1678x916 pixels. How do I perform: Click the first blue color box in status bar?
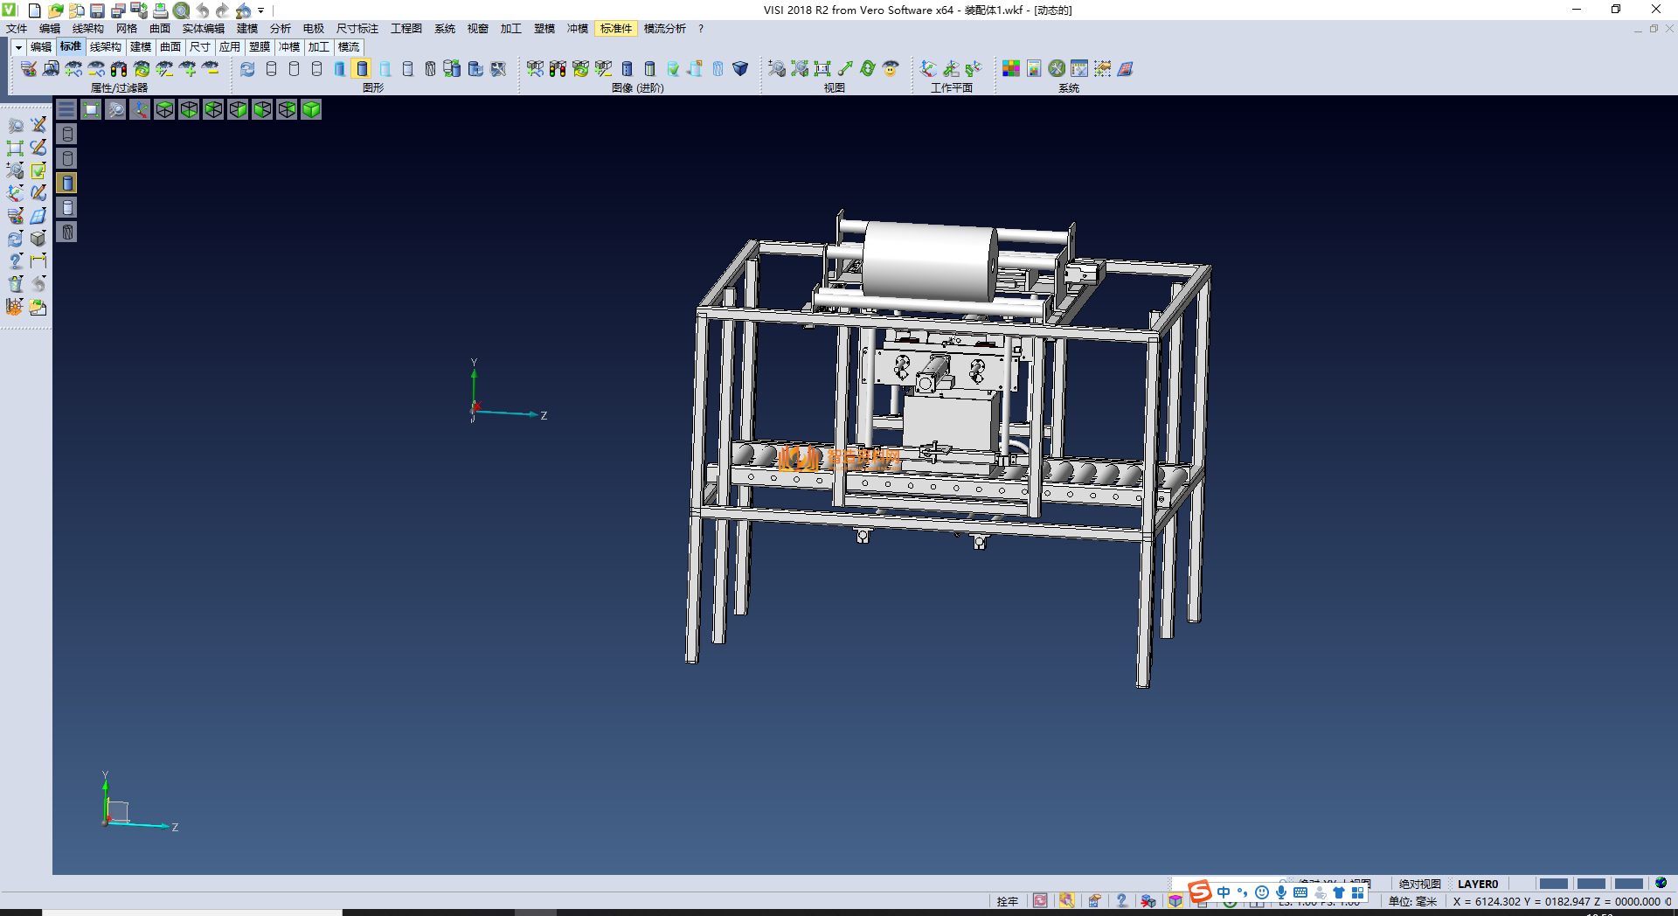click(1553, 884)
